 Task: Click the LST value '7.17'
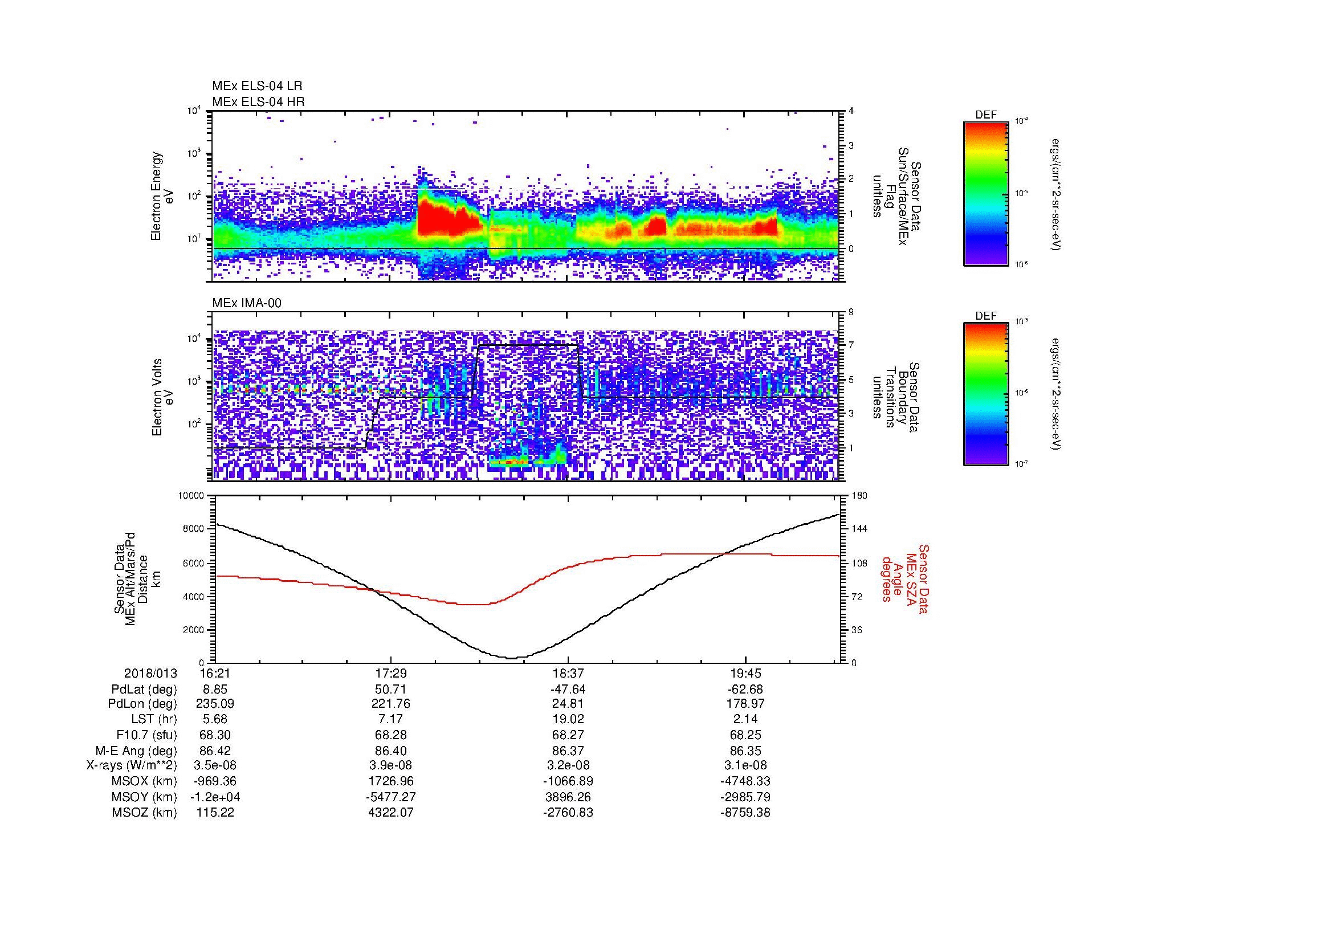pos(391,719)
